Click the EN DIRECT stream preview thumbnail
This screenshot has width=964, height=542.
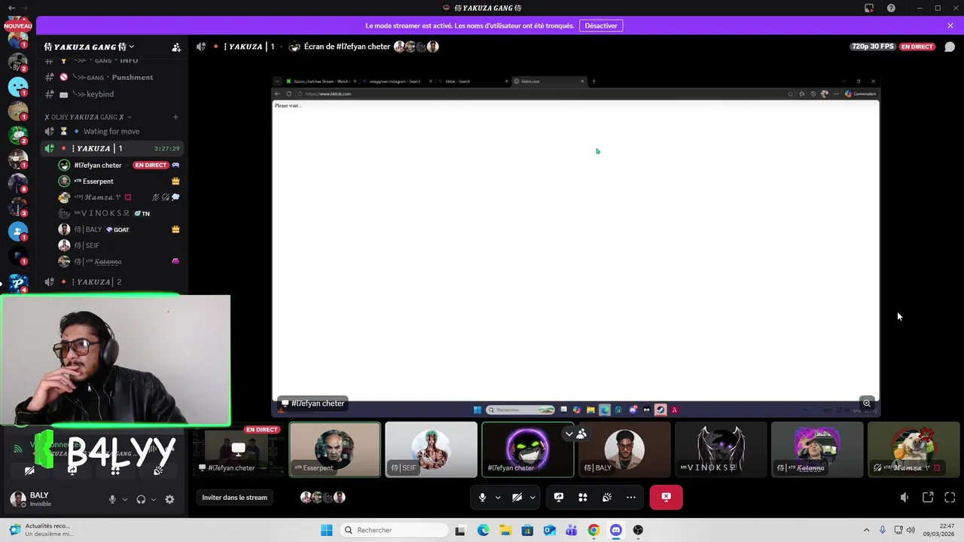point(239,449)
